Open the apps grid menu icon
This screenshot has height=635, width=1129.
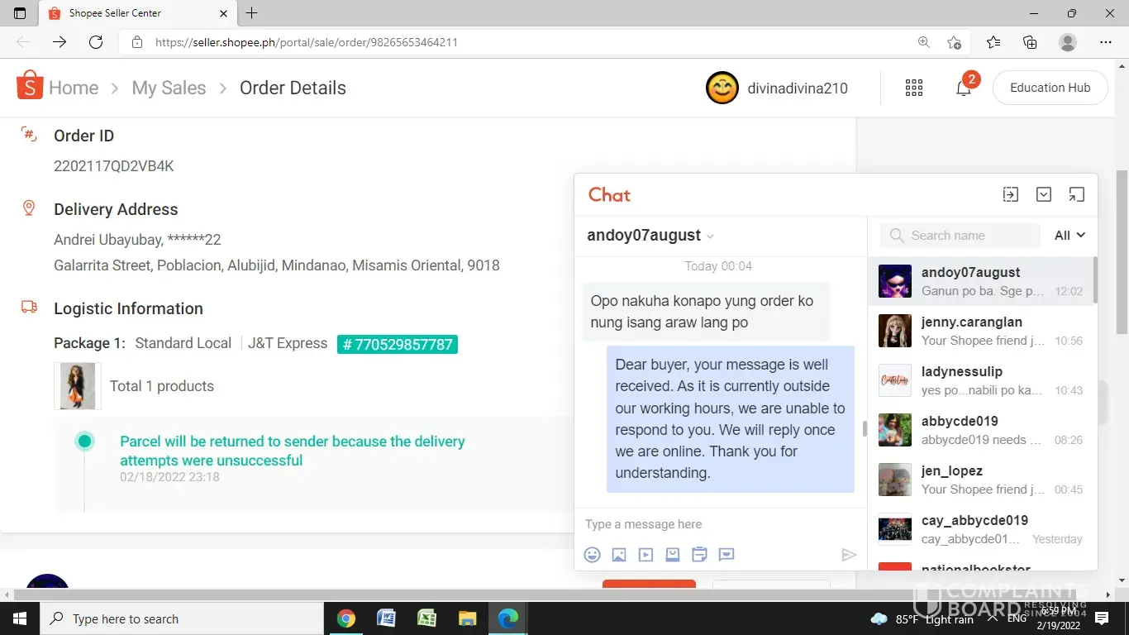pos(914,88)
